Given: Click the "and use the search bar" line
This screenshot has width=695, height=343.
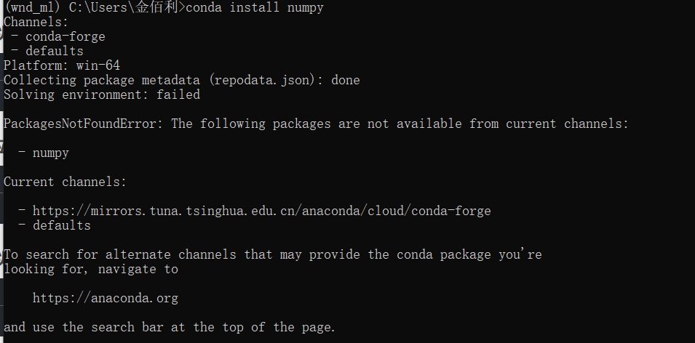Looking at the screenshot, I should [170, 327].
